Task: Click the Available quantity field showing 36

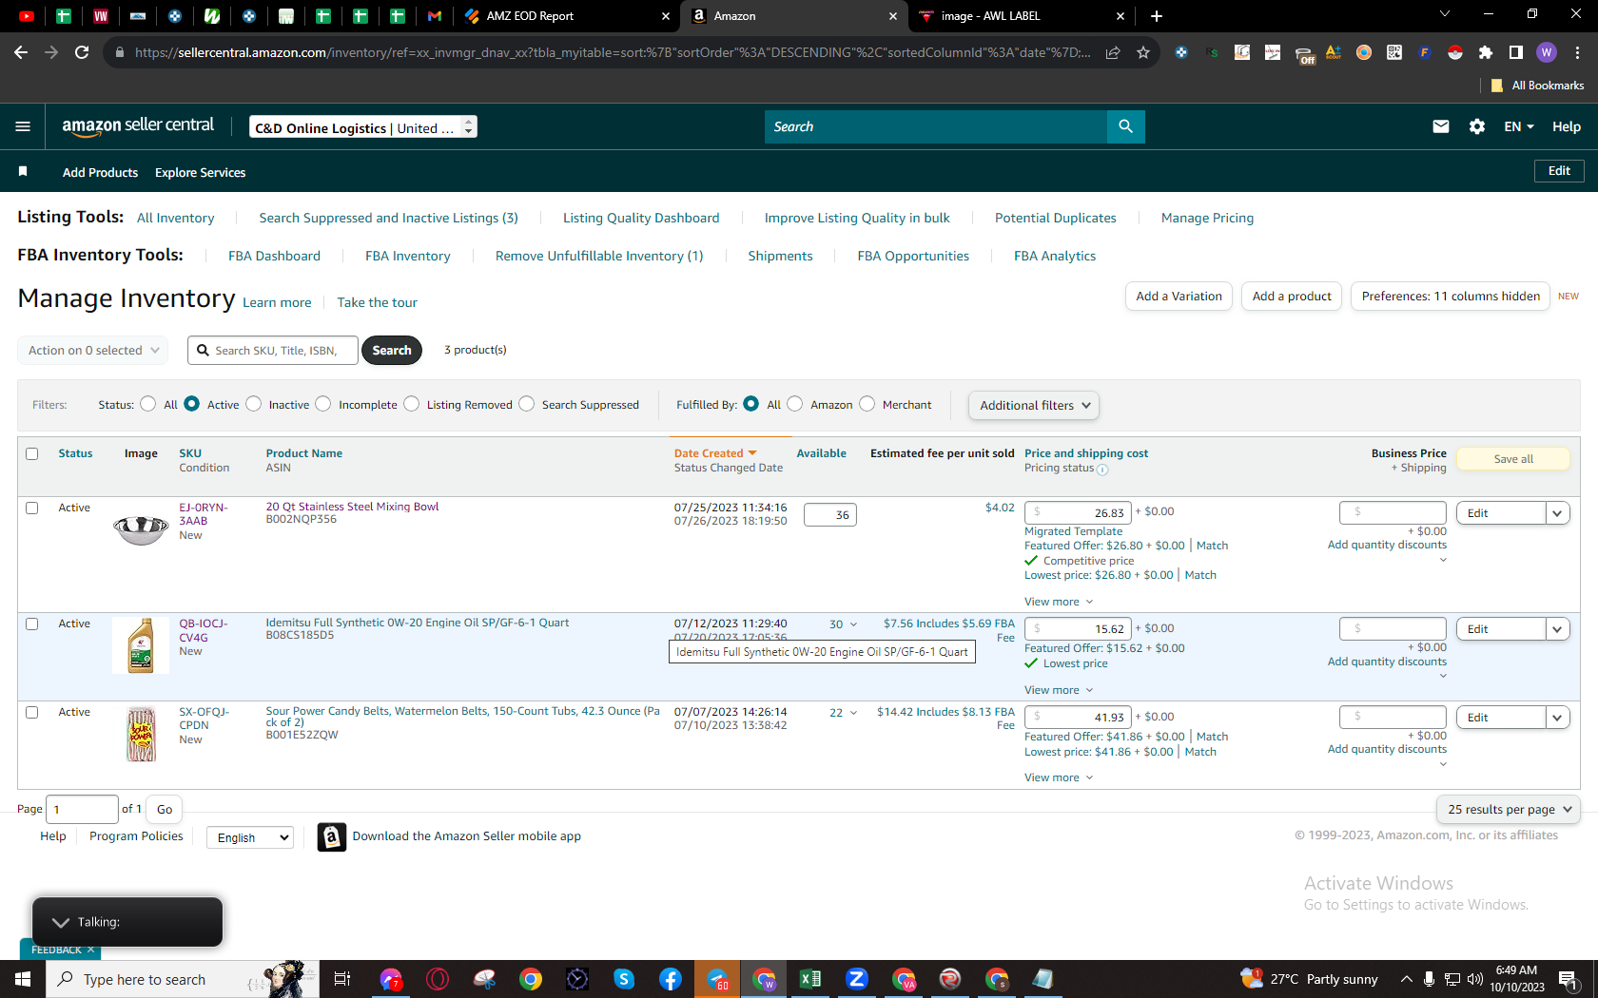Action: [x=830, y=515]
